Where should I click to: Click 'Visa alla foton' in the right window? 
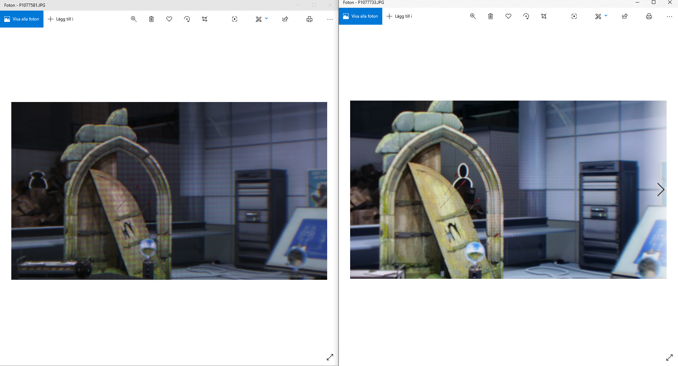pos(360,16)
